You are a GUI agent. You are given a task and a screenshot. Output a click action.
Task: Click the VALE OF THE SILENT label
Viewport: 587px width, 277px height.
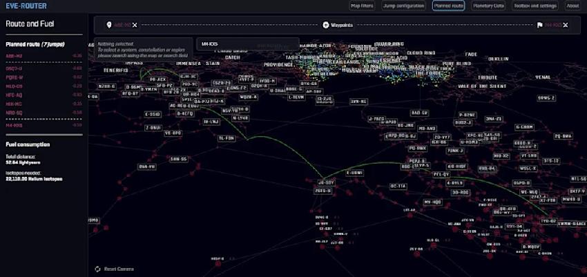pos(482,86)
